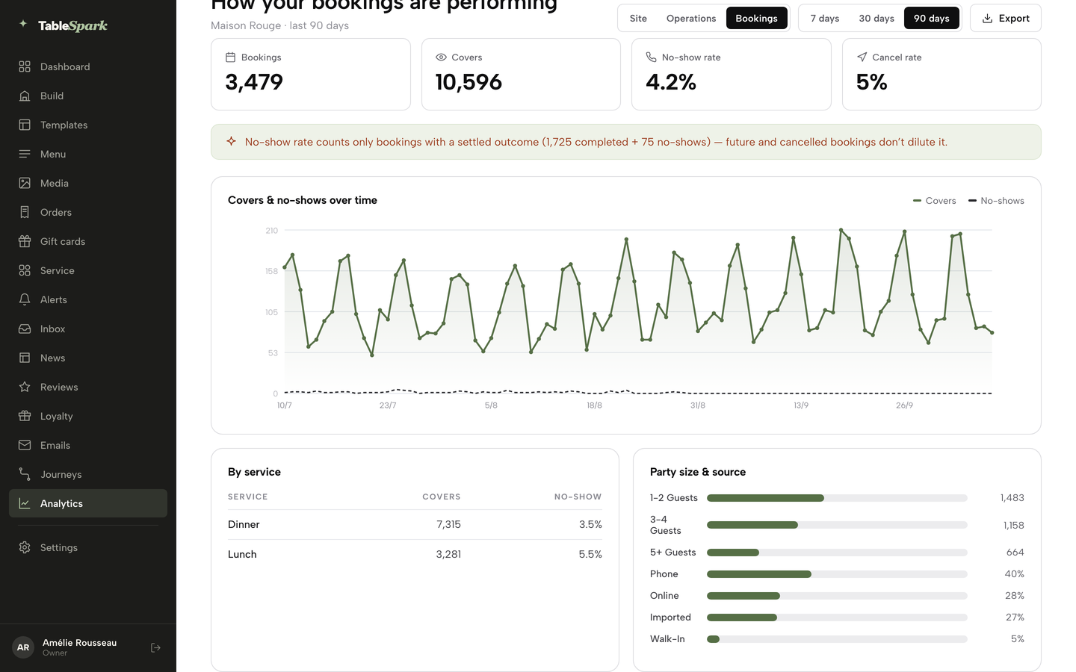Click the Phone source progress bar

pos(837,574)
